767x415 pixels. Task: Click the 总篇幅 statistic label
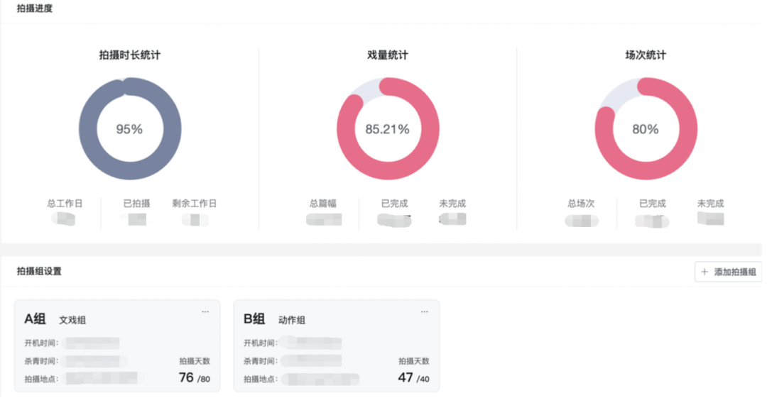(323, 204)
